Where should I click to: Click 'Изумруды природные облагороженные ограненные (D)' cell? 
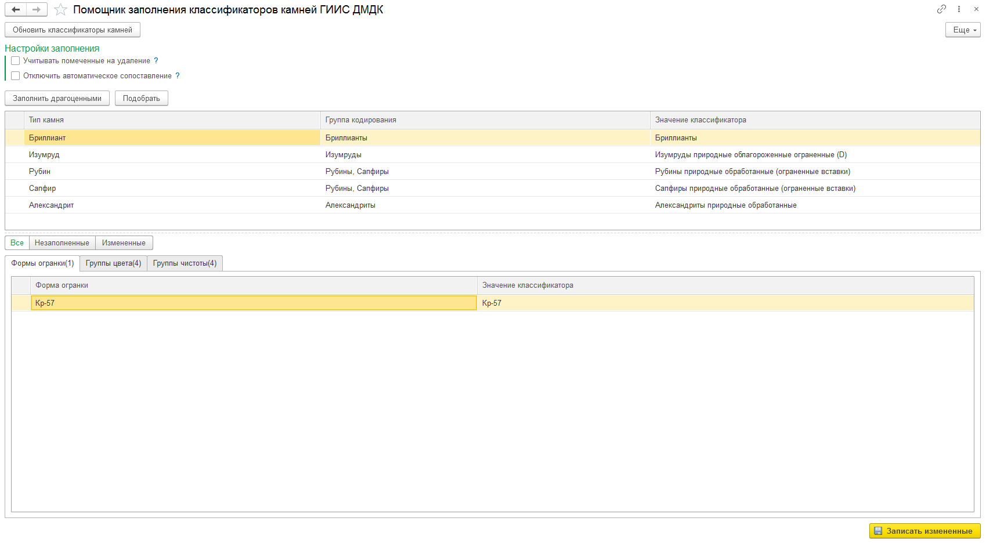(x=815, y=154)
